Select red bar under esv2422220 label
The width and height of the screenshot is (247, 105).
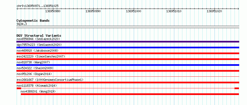(x=128, y=59)
